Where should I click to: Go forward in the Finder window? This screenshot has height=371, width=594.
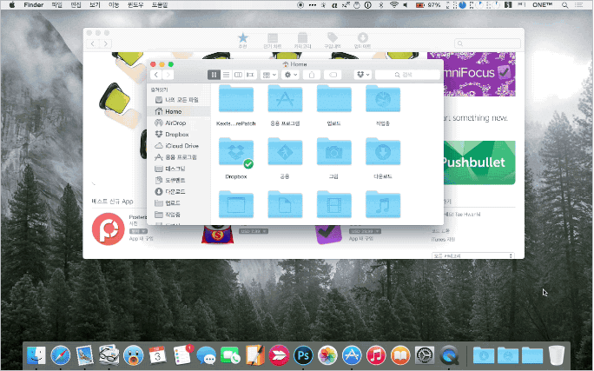(168, 75)
